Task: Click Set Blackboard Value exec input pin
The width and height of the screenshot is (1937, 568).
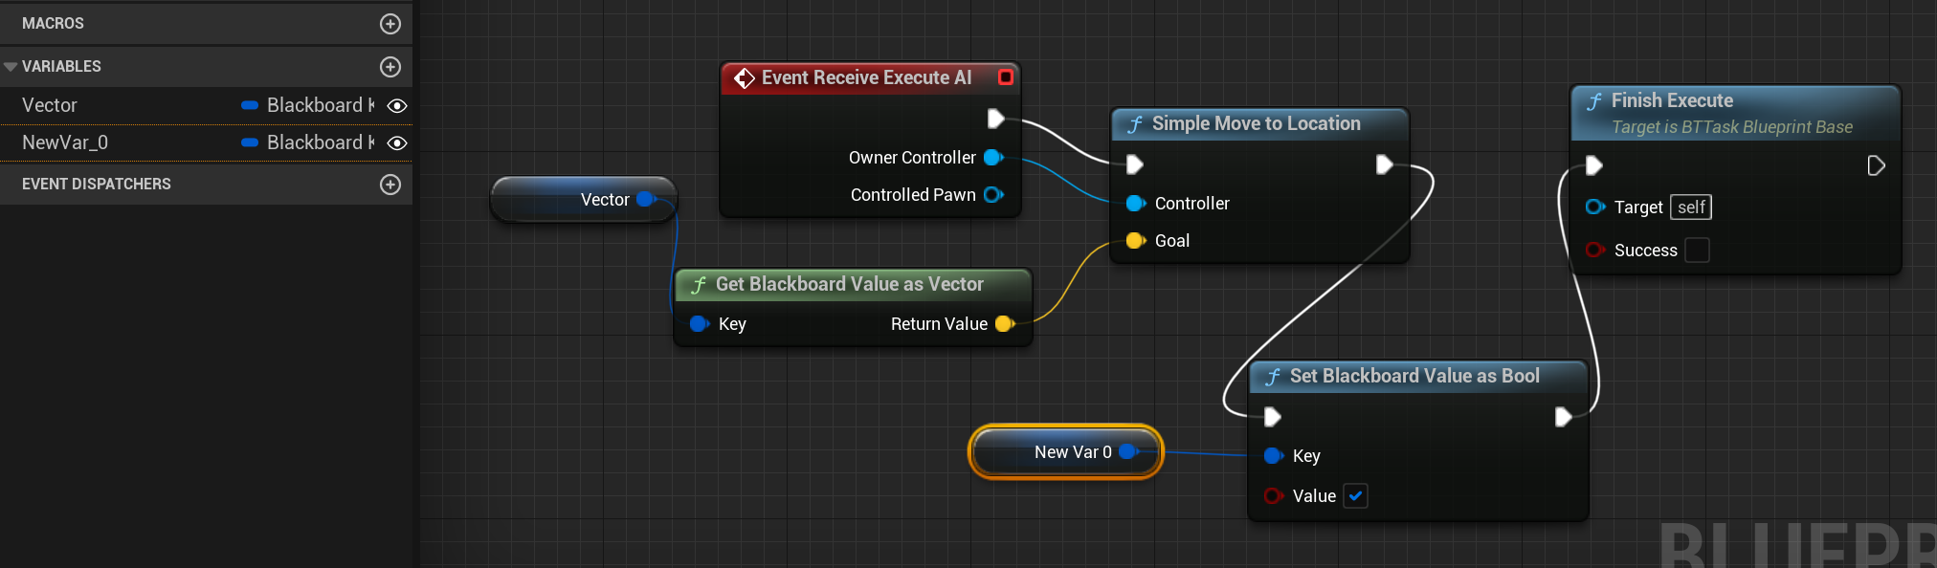Action: [x=1273, y=417]
